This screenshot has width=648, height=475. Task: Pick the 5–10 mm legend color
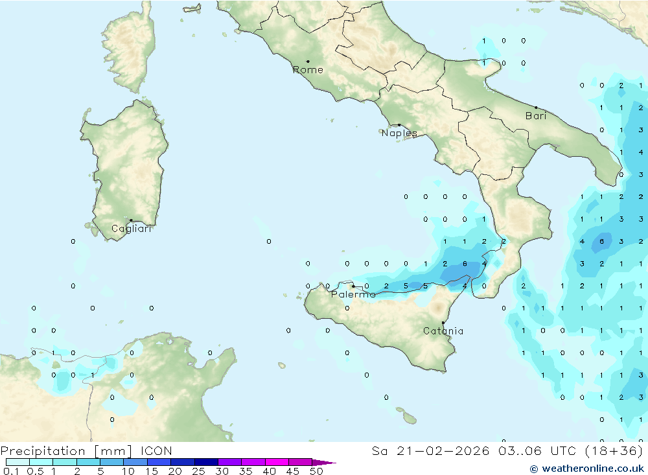click(111, 462)
